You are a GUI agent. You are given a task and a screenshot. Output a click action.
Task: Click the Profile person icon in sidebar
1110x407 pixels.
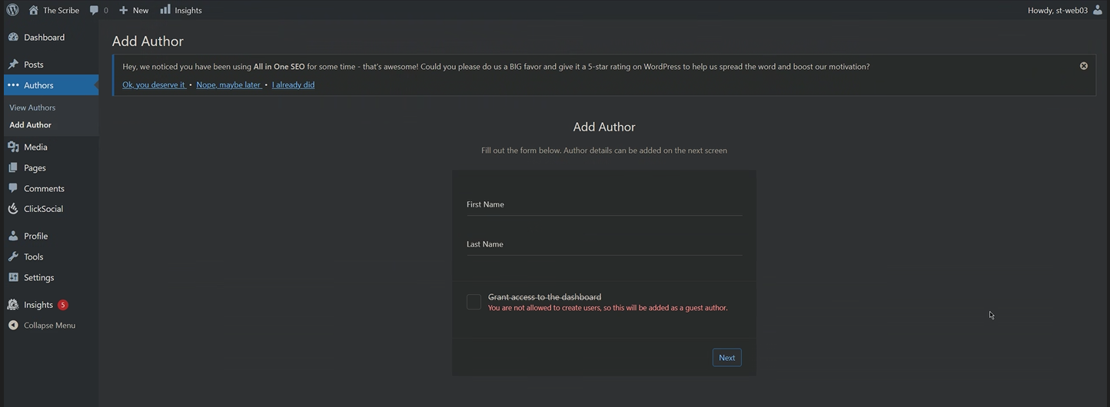tap(13, 236)
